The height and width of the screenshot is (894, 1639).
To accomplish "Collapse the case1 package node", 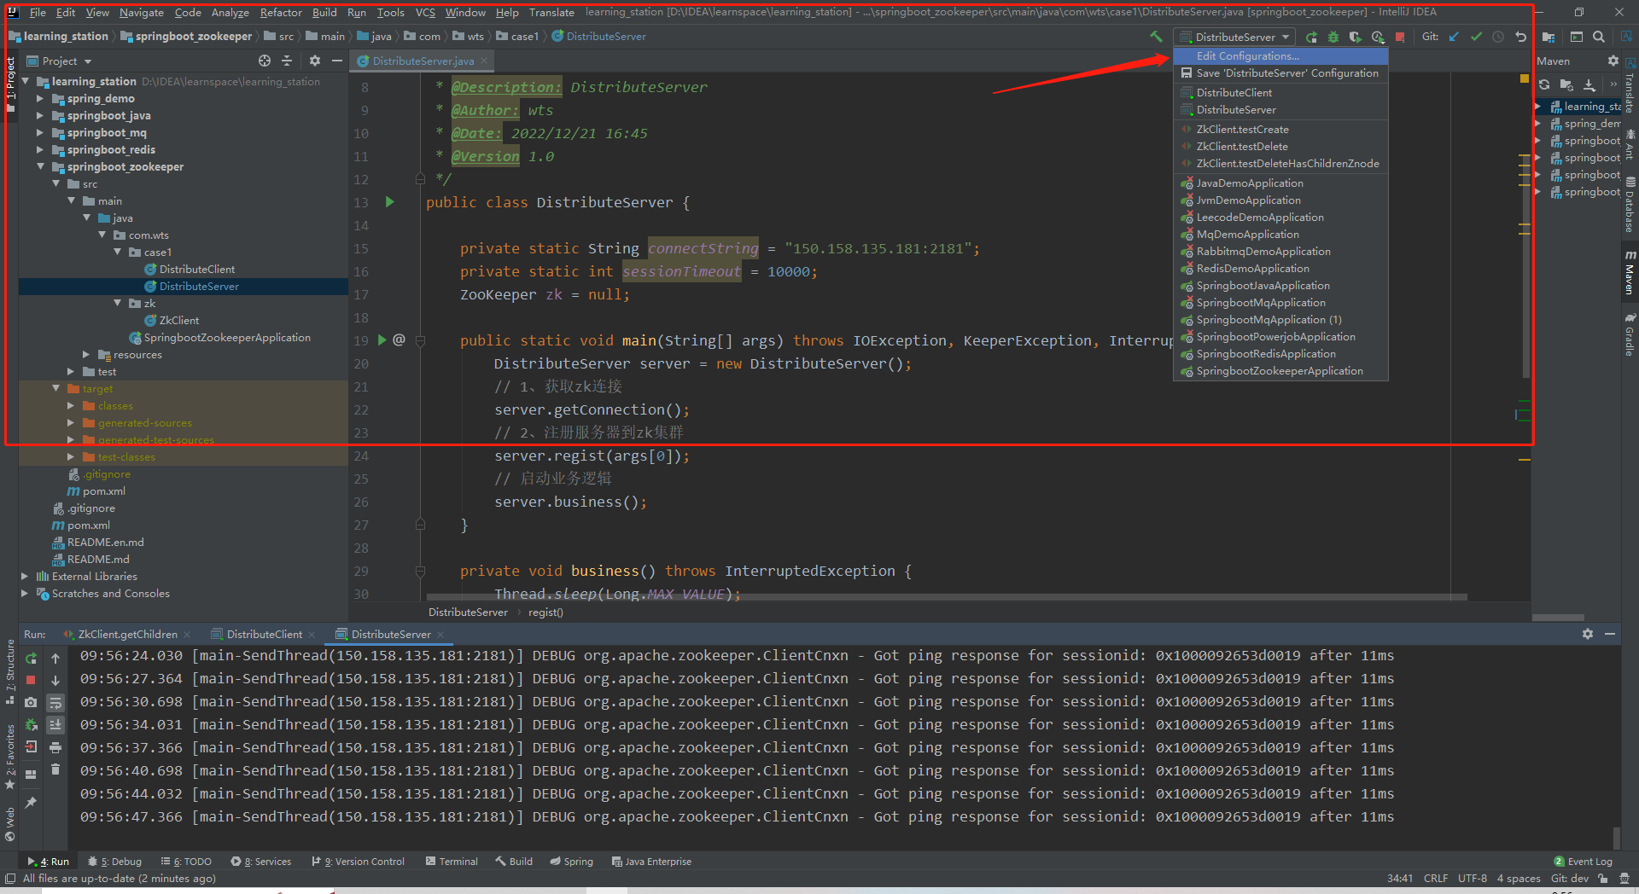I will coord(118,252).
